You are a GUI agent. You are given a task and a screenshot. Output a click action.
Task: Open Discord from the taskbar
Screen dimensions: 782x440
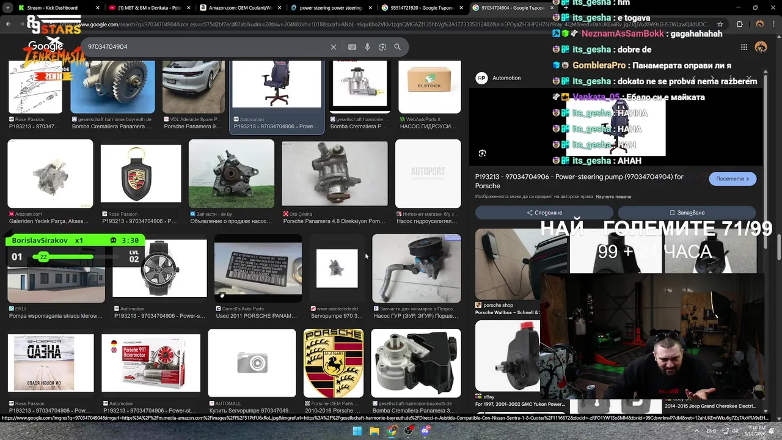(425, 431)
